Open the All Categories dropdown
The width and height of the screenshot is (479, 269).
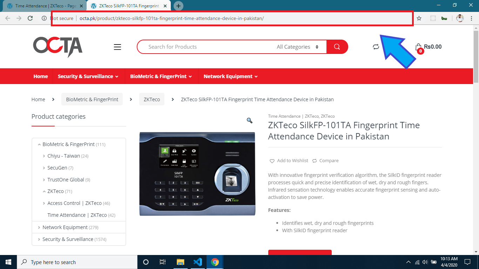(297, 47)
